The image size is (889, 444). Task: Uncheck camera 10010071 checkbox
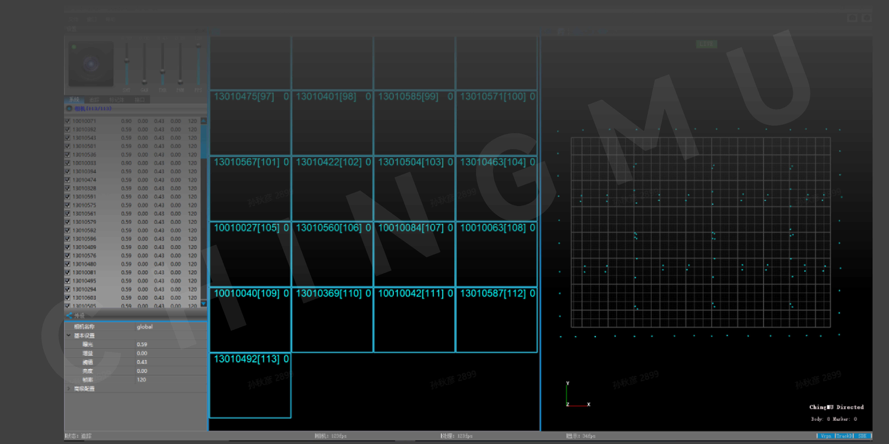68,121
